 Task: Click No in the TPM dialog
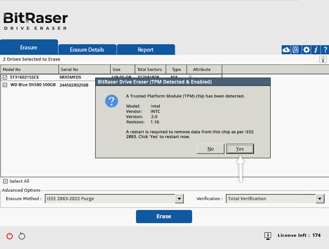tap(211, 149)
